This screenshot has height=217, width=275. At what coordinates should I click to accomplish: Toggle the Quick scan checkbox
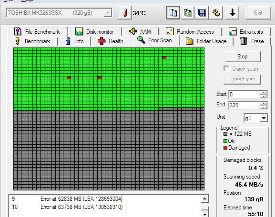tap(226, 68)
